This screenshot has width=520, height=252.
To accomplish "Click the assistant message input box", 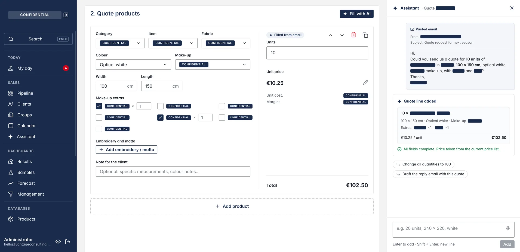I will 453,230.
